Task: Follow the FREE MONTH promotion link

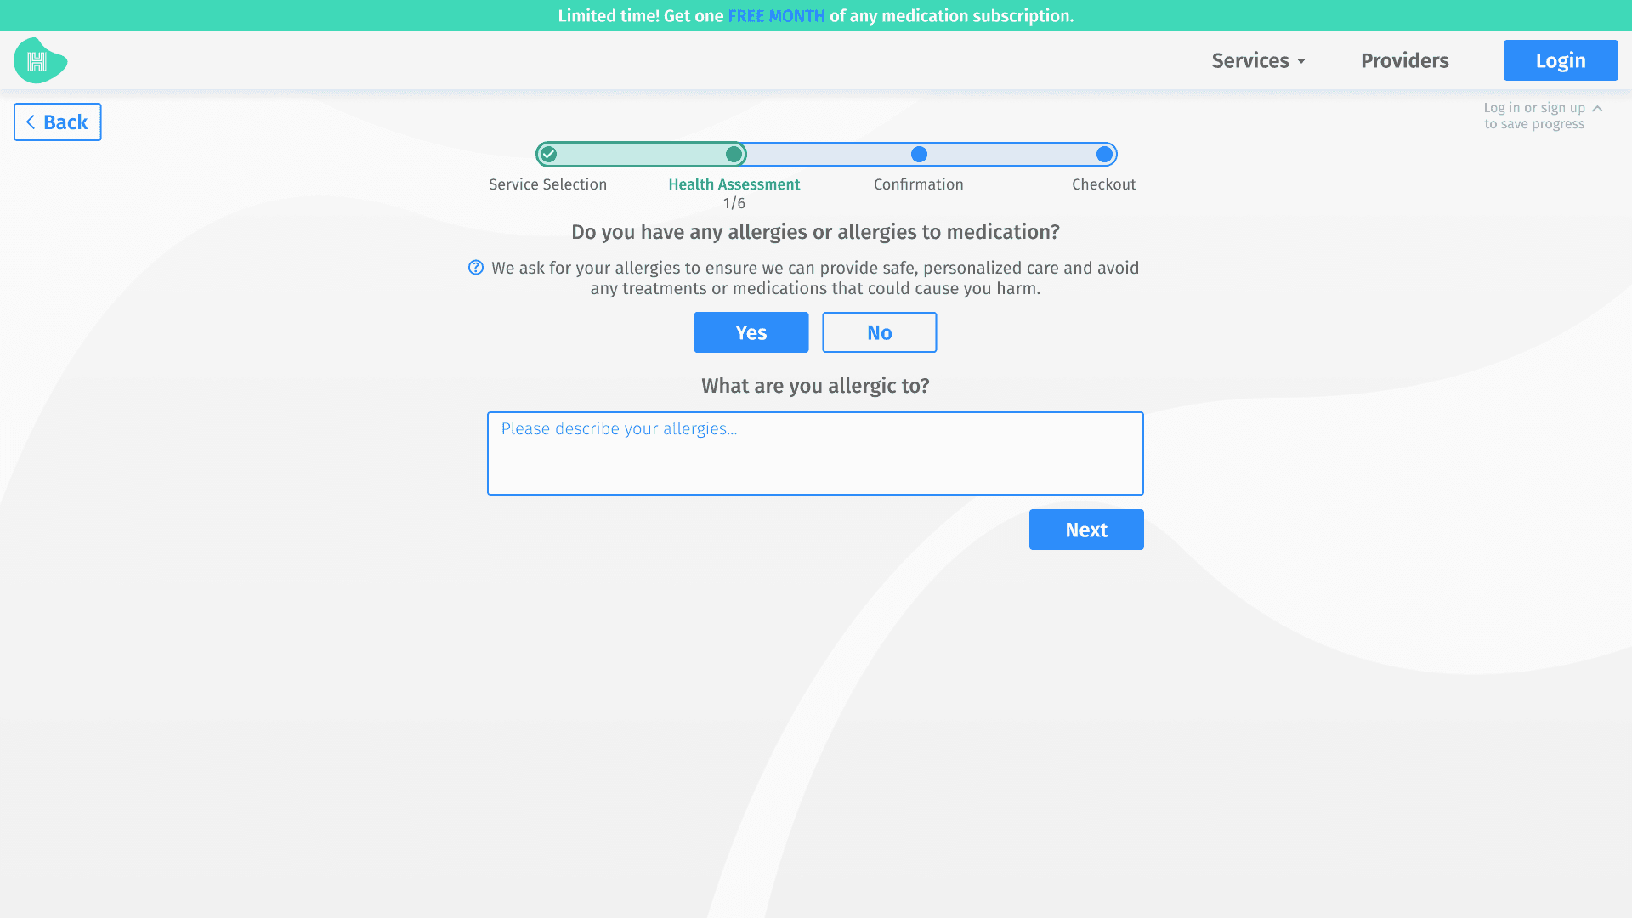Action: [x=776, y=16]
